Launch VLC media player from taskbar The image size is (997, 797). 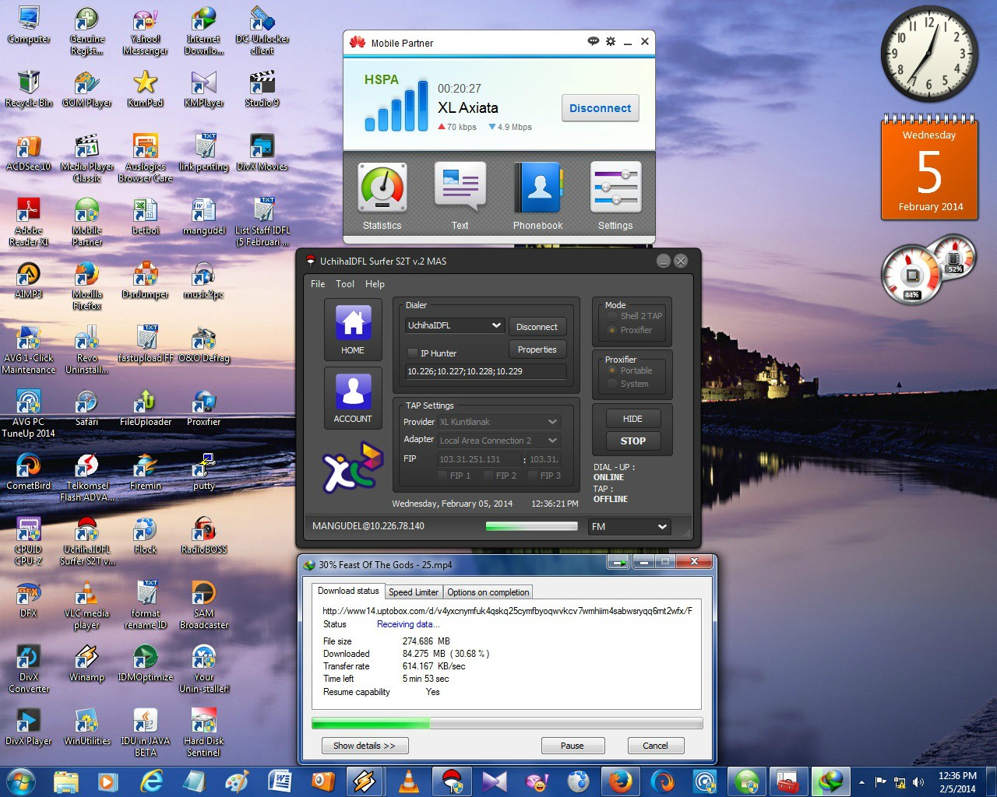[408, 781]
